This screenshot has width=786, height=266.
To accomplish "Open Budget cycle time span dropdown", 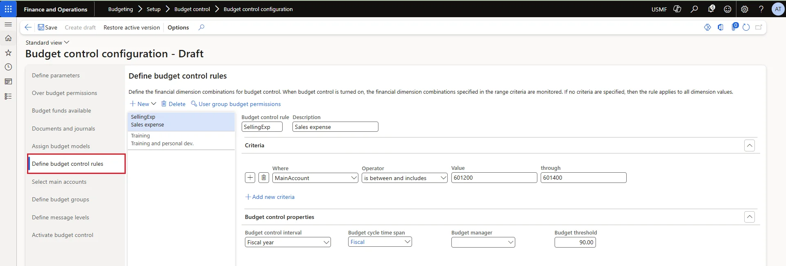I will tap(380, 242).
